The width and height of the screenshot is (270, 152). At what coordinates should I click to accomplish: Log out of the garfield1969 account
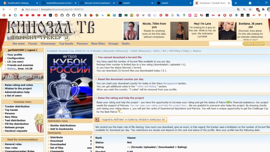click(x=31, y=50)
